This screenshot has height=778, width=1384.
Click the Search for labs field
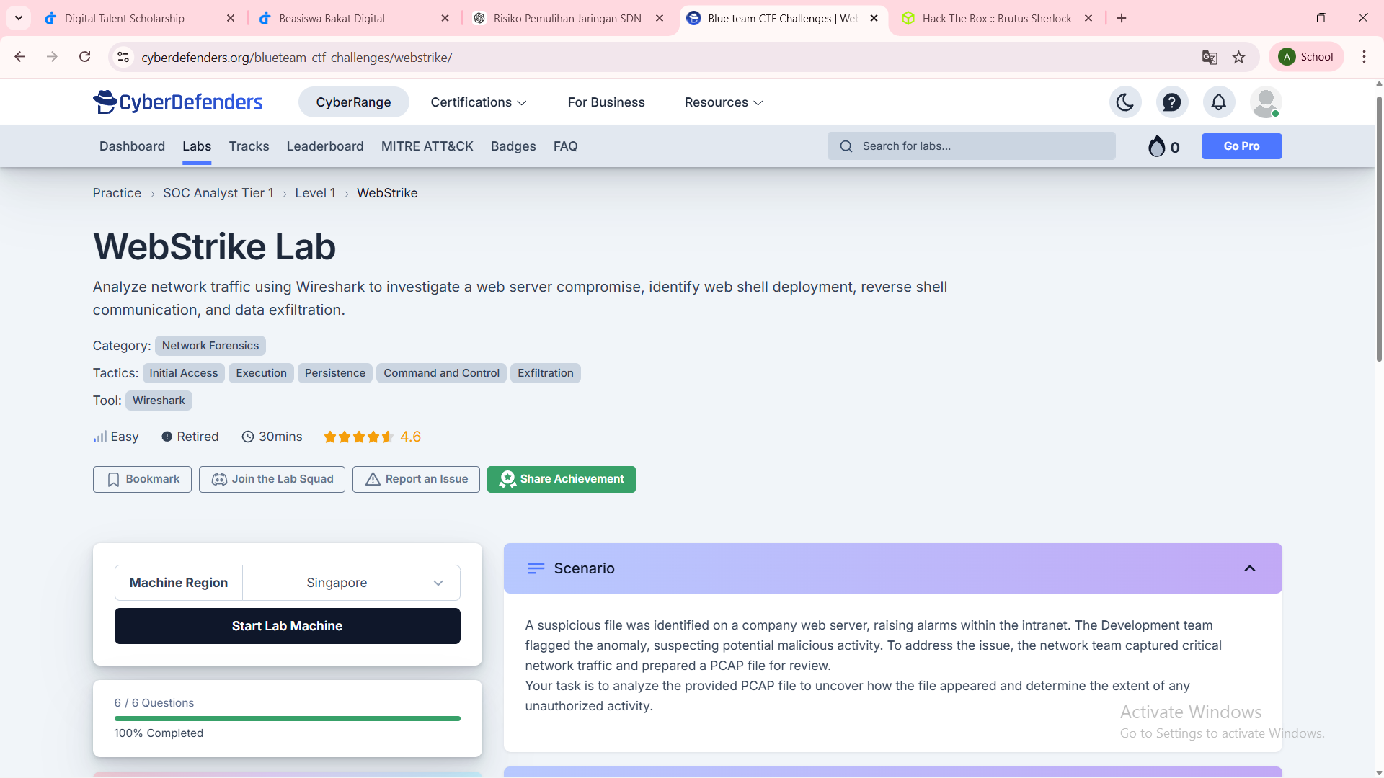click(971, 146)
